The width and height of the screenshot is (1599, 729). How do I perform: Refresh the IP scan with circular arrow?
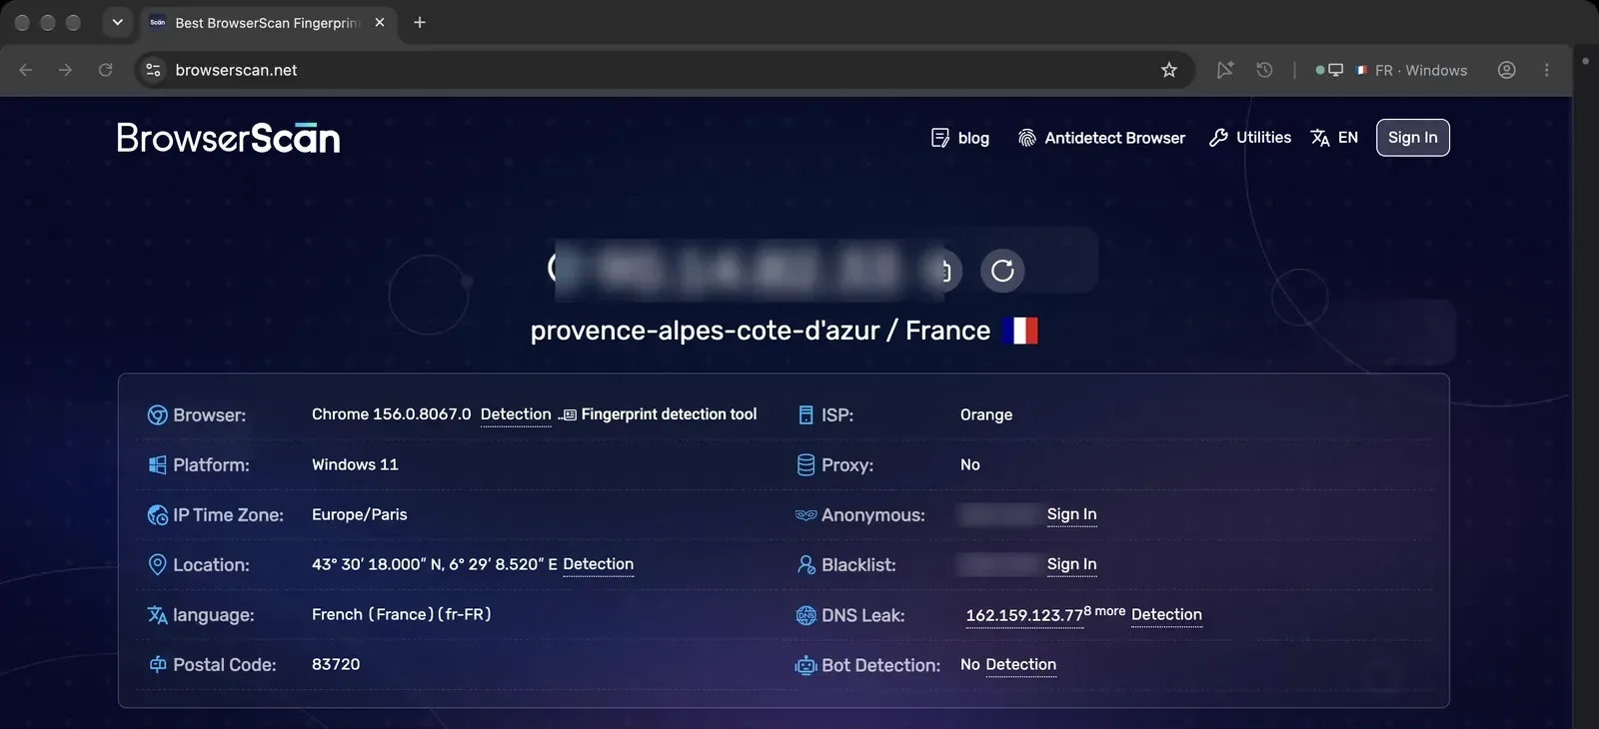[1002, 270]
